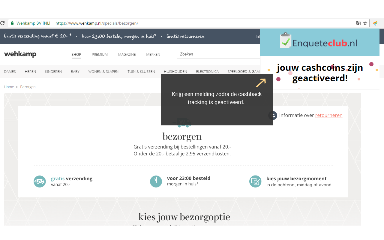The image size is (384, 240).
Task: Click the green padlock security icon
Action: [x=12, y=23]
